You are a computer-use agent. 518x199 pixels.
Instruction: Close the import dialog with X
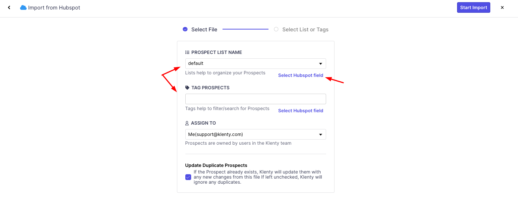point(502,8)
